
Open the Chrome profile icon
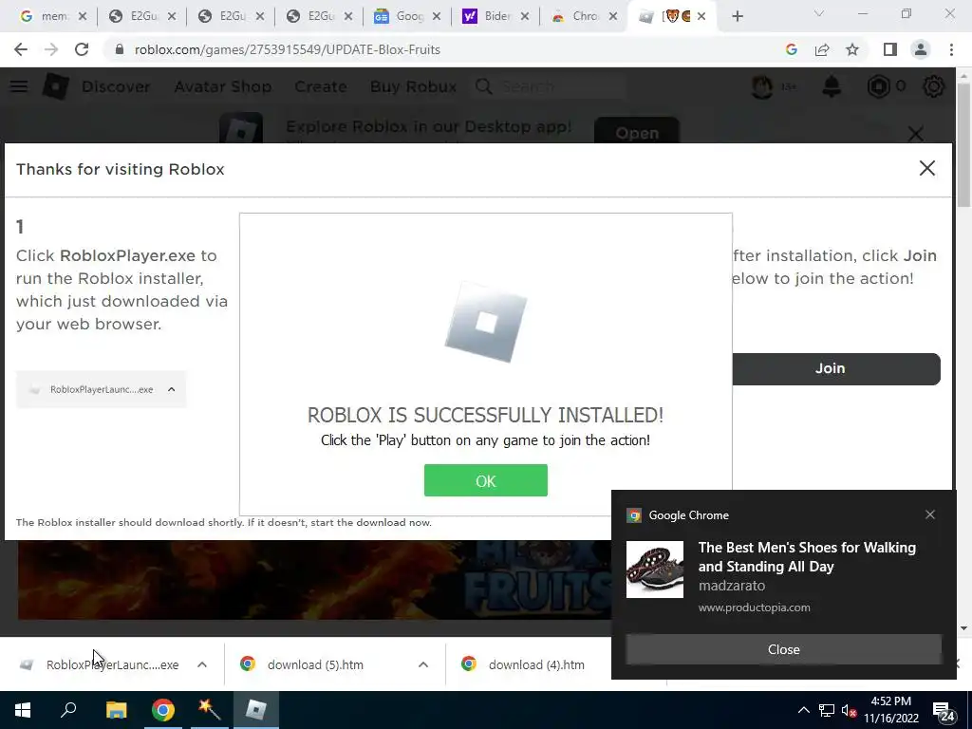[x=921, y=49]
